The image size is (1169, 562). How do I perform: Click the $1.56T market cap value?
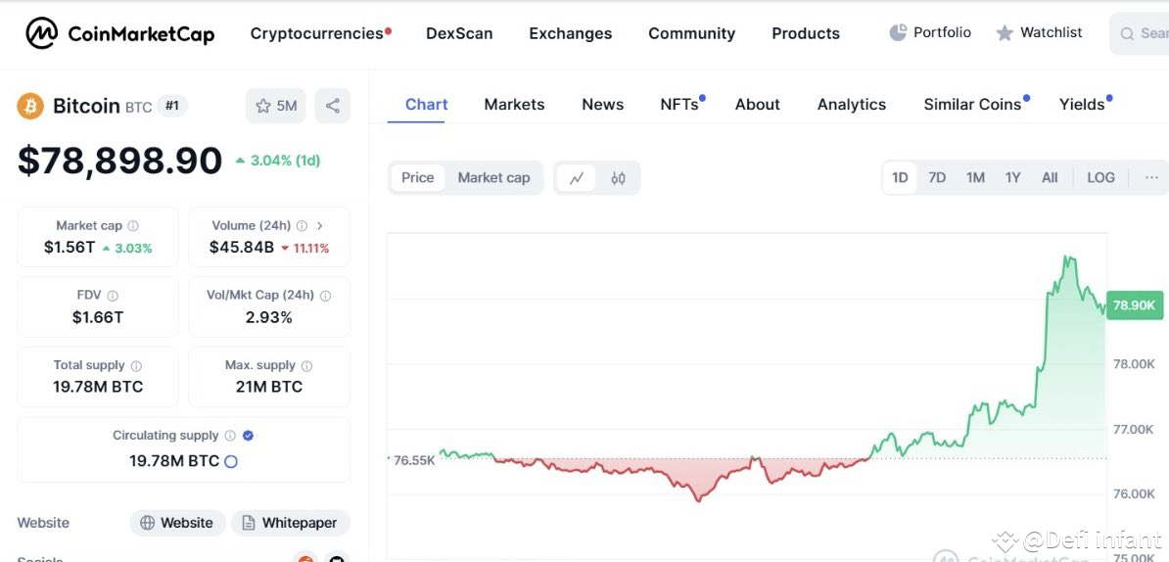(70, 248)
